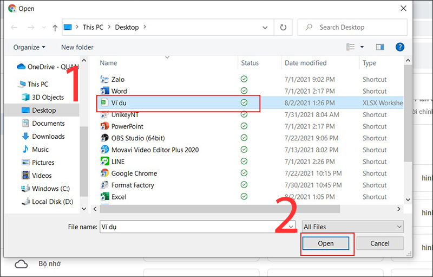Select Pictures in navigation pane
The height and width of the screenshot is (277, 433).
point(43,162)
